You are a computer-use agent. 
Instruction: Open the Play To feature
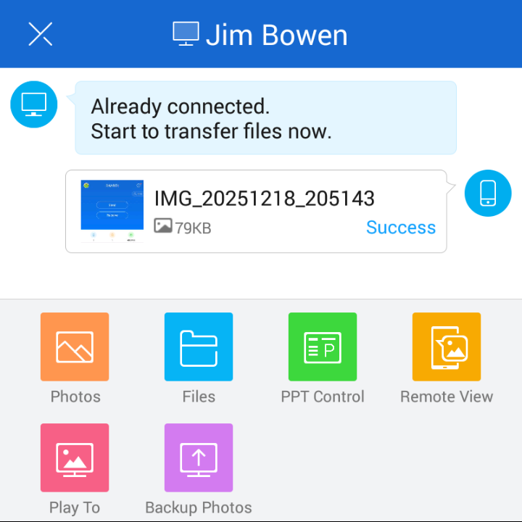[x=75, y=457]
